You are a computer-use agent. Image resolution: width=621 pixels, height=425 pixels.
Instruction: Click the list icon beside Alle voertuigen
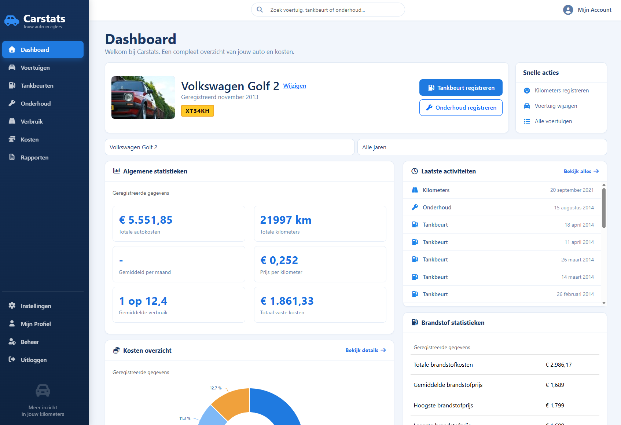(527, 121)
